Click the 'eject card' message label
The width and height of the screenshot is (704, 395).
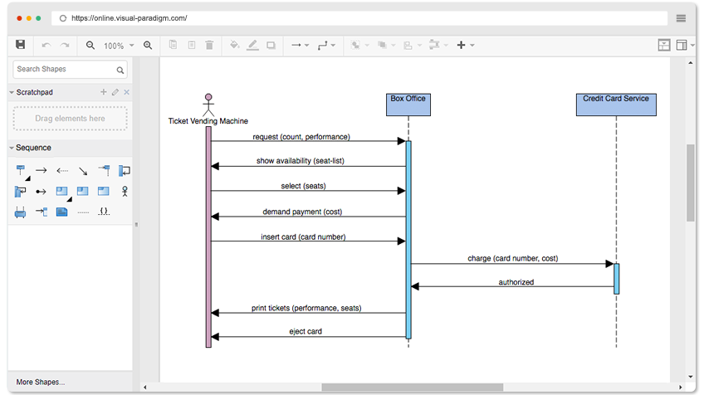(x=306, y=332)
